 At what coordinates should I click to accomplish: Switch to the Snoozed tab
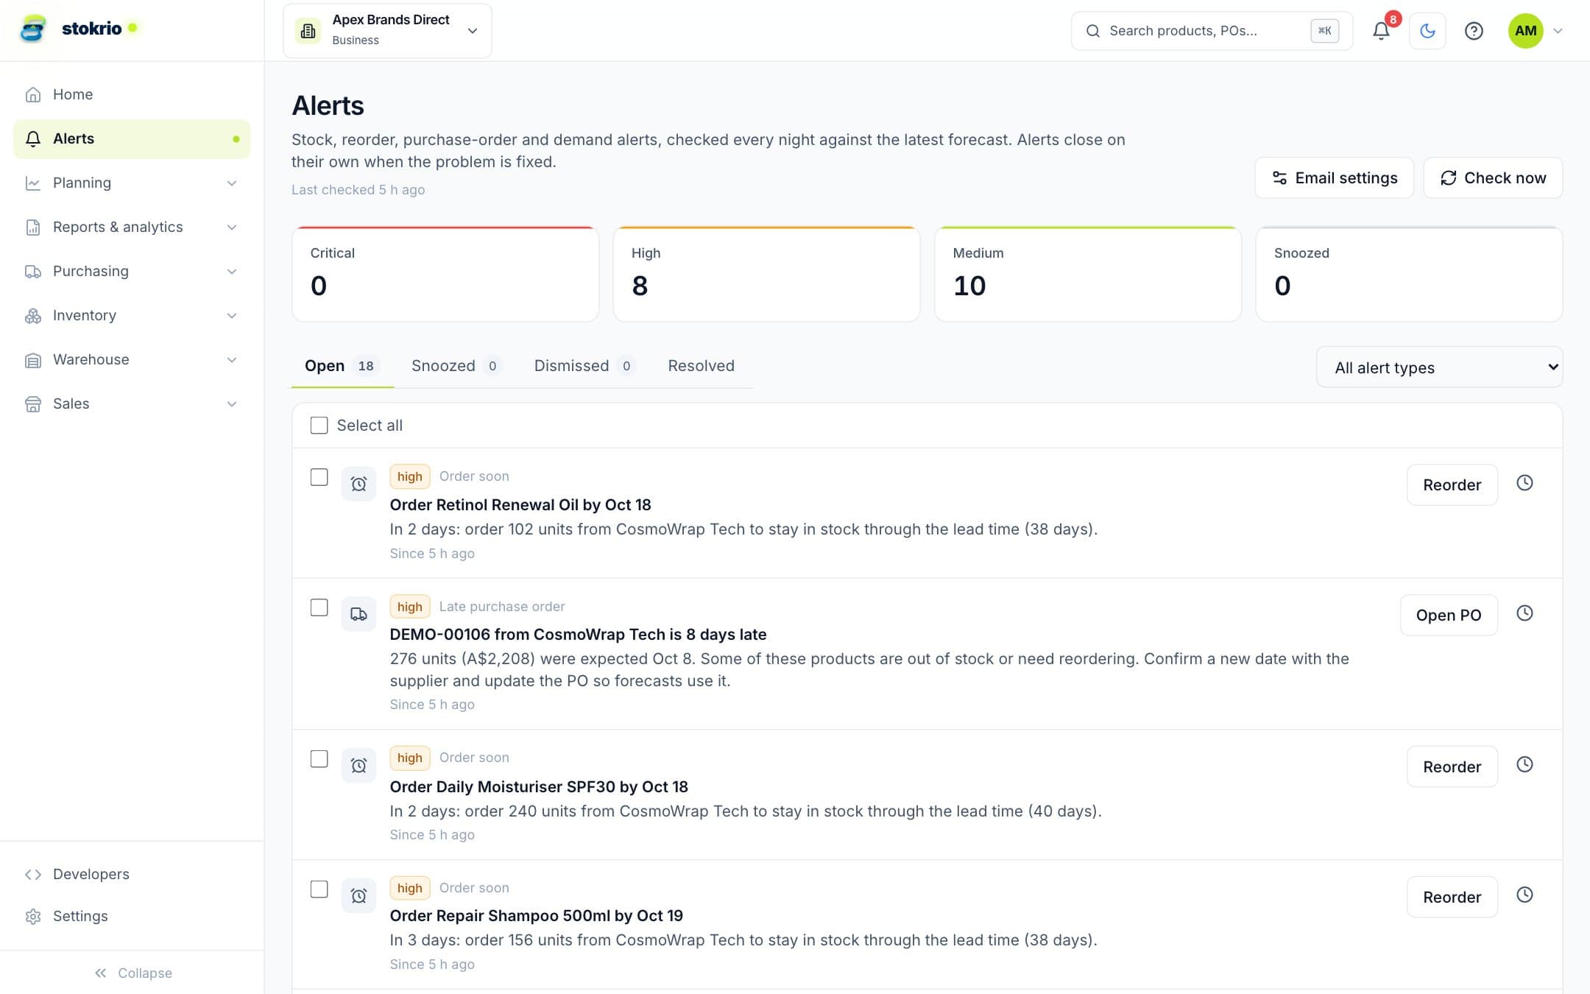pyautogui.click(x=456, y=366)
